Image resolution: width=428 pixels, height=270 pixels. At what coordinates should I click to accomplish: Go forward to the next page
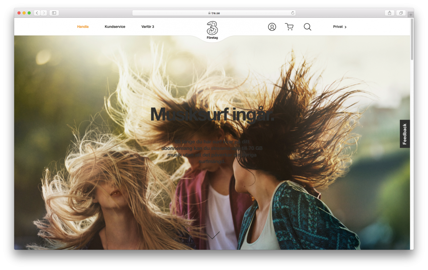(44, 13)
